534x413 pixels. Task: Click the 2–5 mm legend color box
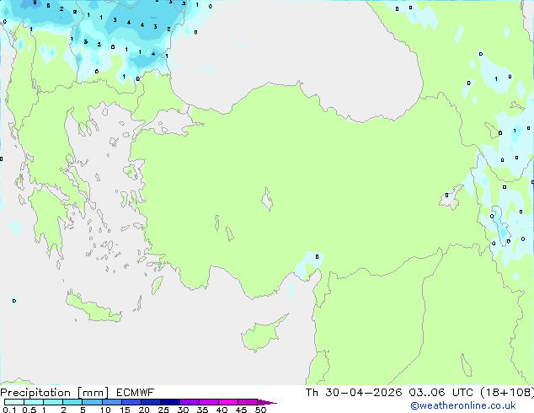click(72, 402)
